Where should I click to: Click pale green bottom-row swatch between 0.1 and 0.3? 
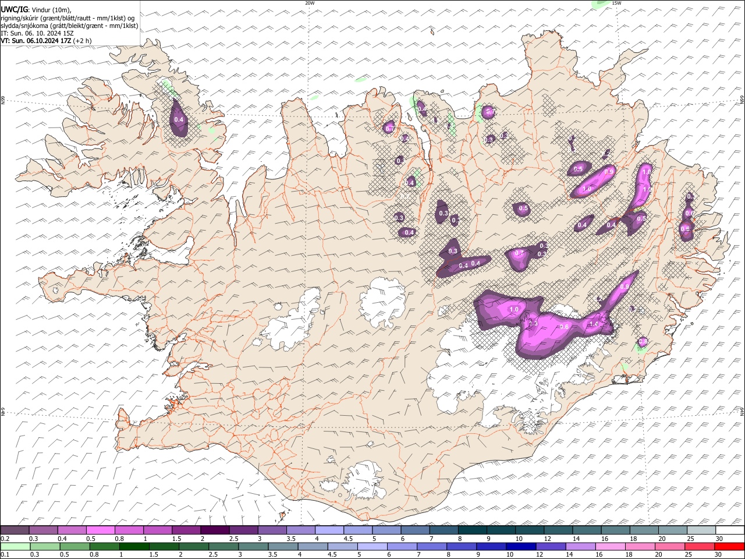coord(15,547)
